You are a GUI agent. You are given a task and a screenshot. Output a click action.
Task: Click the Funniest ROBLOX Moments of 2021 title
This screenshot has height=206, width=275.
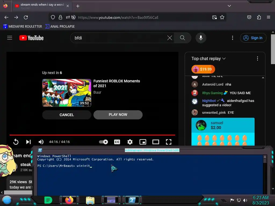(117, 83)
